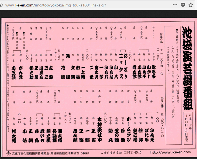Click performer name 玉の輔
The height and width of the screenshot is (159, 197).
tap(116, 135)
